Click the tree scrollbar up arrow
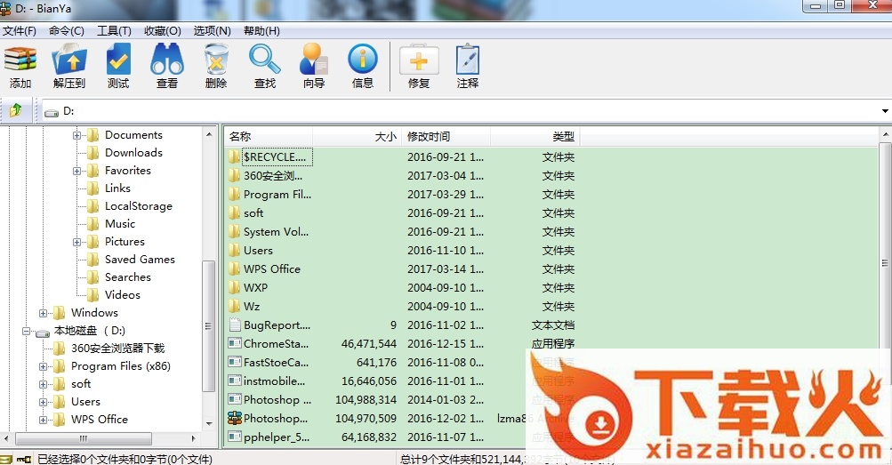The height and width of the screenshot is (465, 892). point(209,135)
